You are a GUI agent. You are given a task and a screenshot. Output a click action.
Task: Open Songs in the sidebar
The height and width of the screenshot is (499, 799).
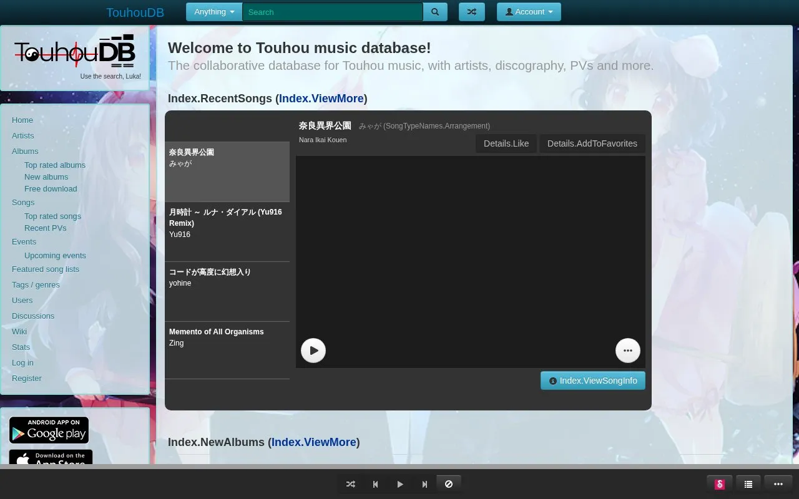coord(23,203)
